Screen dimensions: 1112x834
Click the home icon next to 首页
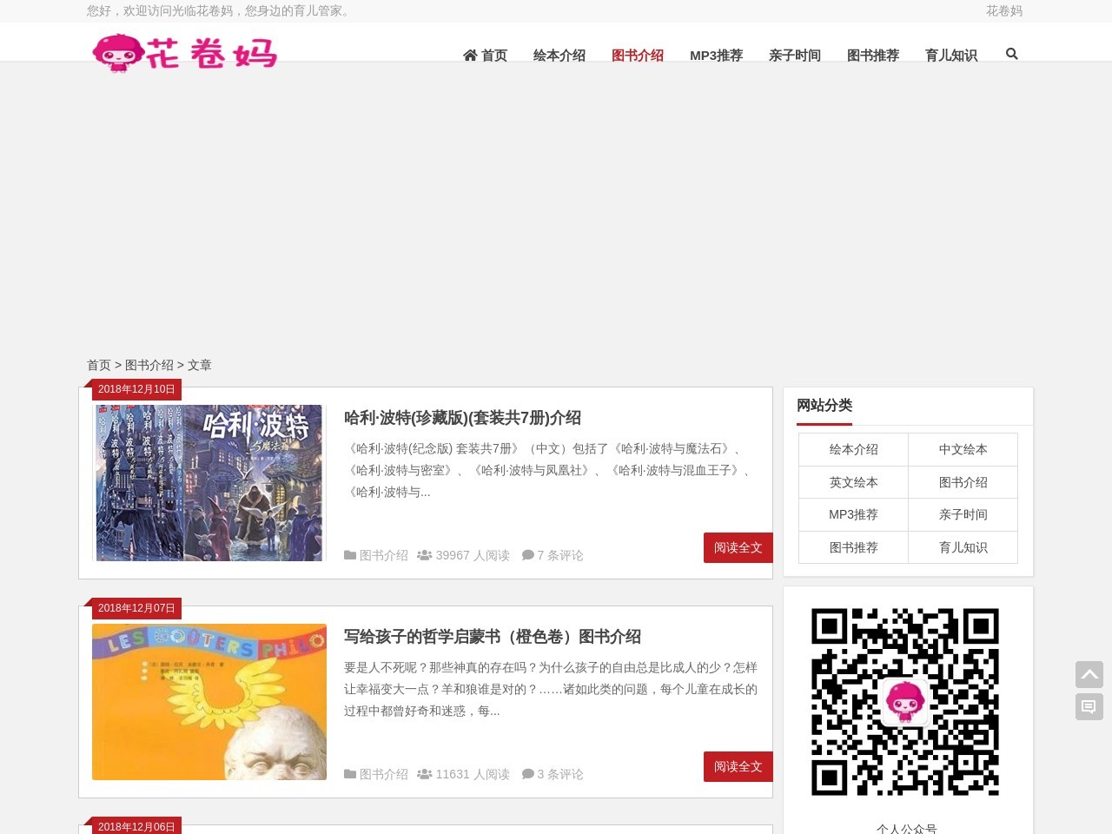pyautogui.click(x=470, y=55)
